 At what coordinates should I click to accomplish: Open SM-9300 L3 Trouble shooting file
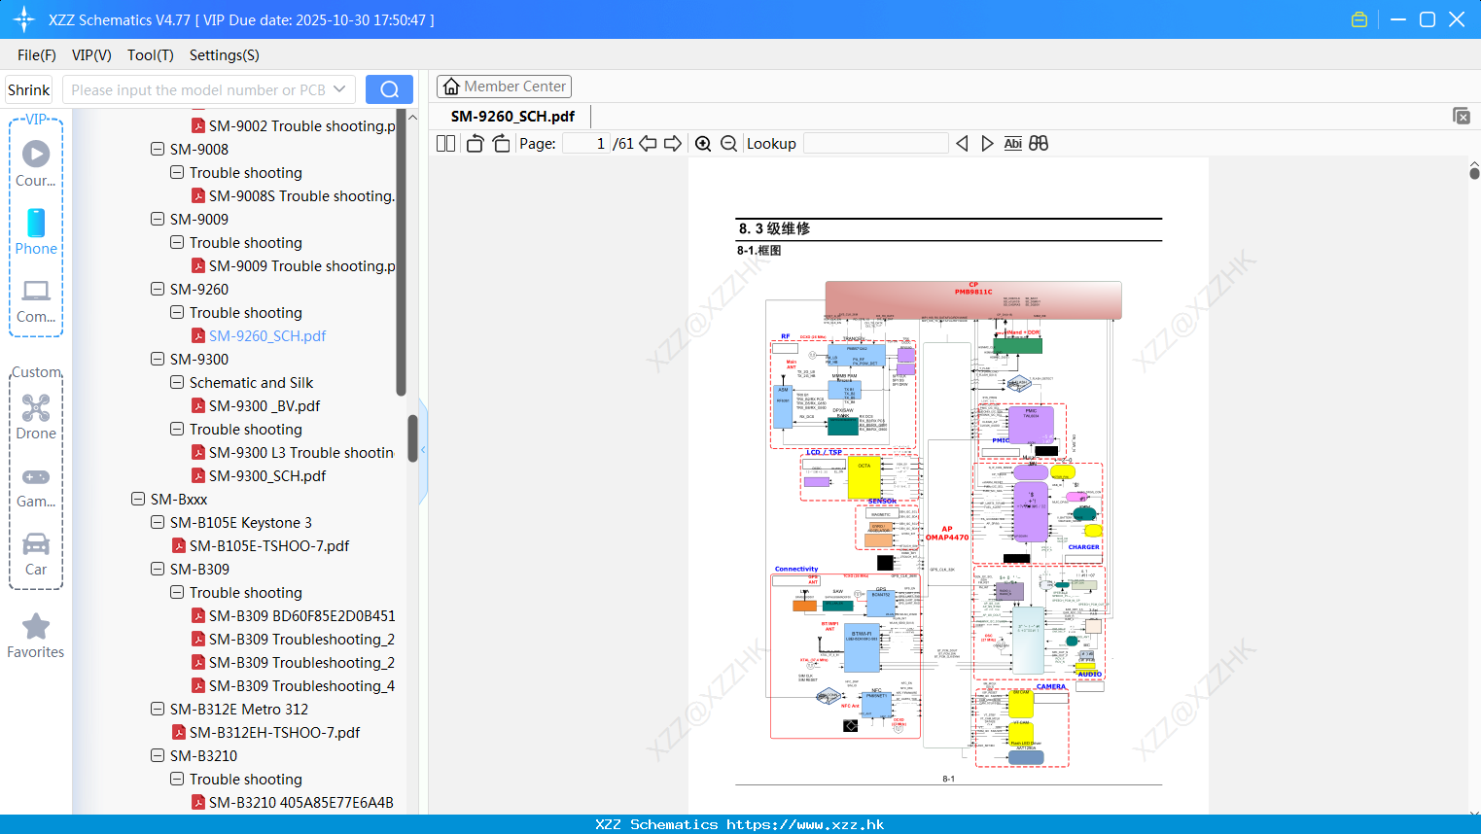tap(301, 452)
